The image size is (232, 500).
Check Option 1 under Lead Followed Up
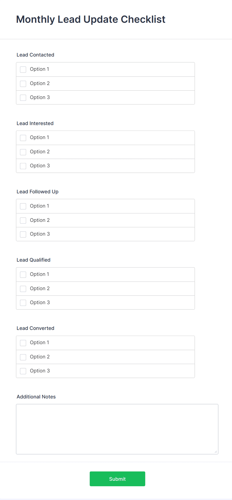pyautogui.click(x=23, y=206)
